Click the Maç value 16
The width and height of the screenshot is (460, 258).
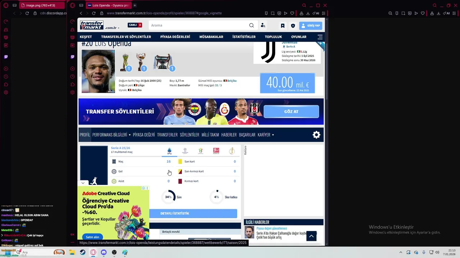pos(169,162)
